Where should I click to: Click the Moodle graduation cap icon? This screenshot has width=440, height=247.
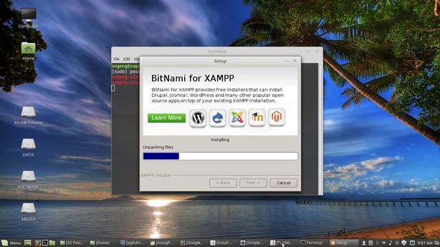[x=256, y=117]
